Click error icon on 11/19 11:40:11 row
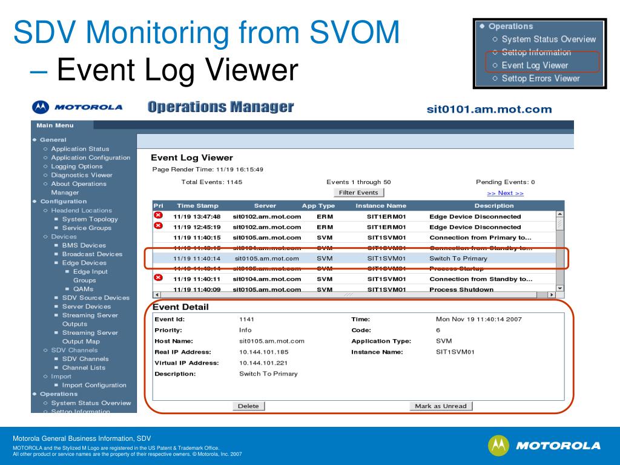The image size is (620, 465). click(158, 277)
